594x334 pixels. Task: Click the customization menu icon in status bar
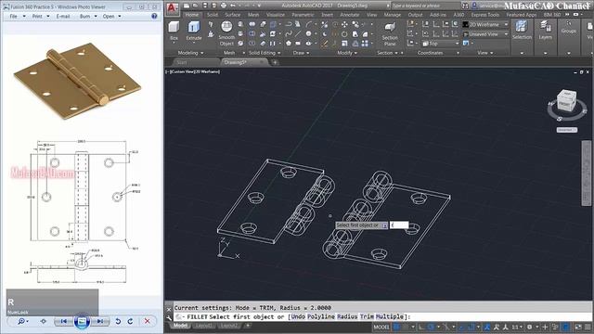588,327
